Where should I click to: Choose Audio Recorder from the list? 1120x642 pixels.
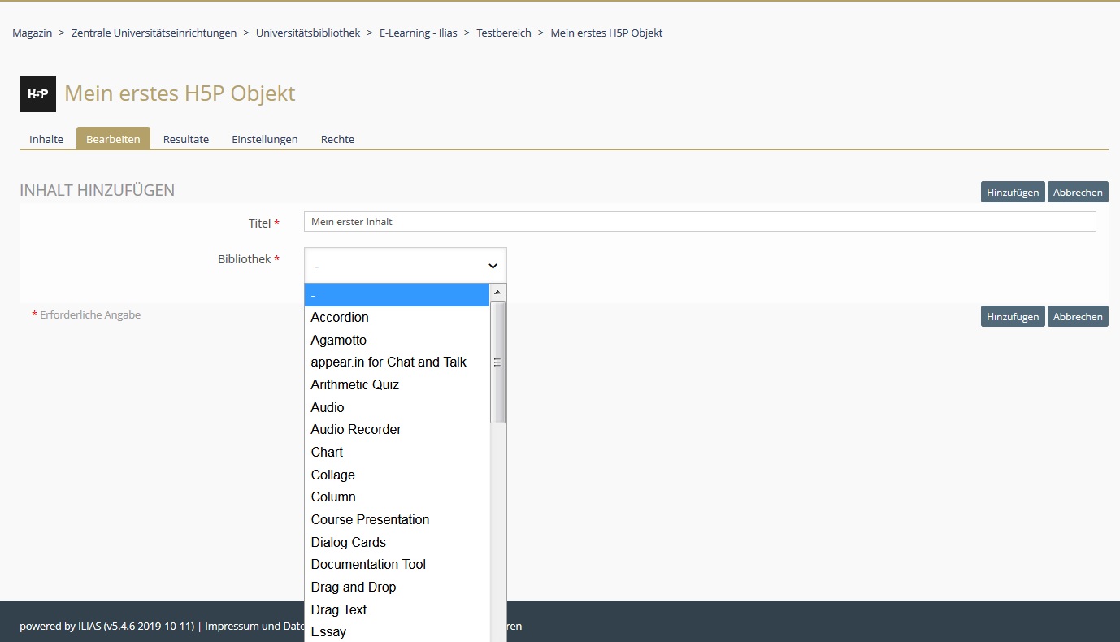click(x=356, y=429)
